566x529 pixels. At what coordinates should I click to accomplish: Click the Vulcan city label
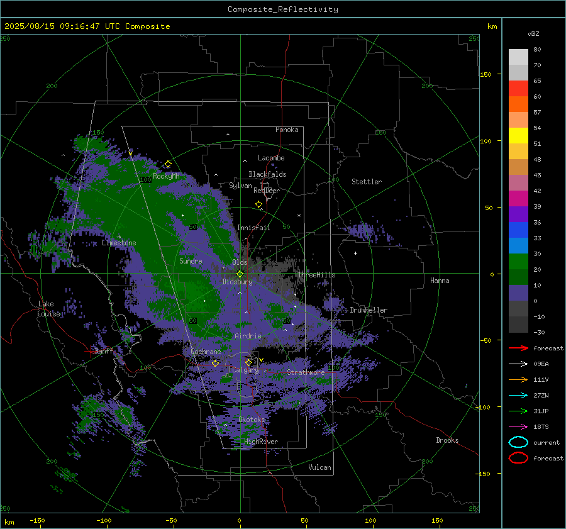pos(319,467)
